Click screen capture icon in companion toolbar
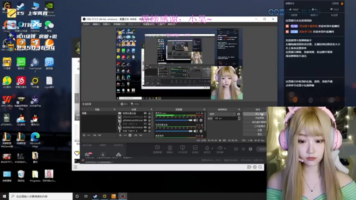Image resolution: width=356 pixels, height=200 pixels. [158, 148]
